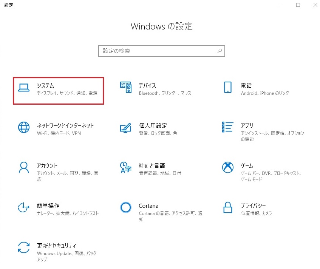Click the text Cortana の言語、アクセス許可、通知
Image resolution: width=320 pixels, height=269 pixels.
click(171, 216)
